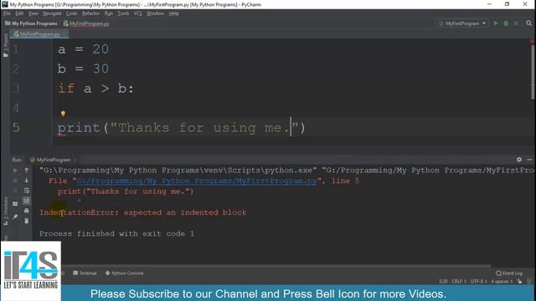Open indent setting 4 spaces selector
Screen dimensions: 536x301
(x=502, y=281)
